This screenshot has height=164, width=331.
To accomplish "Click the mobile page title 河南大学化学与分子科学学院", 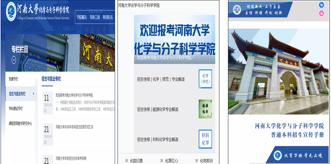I will click(139, 6).
